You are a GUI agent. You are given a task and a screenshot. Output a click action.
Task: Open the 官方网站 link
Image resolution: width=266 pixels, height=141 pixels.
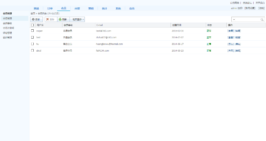point(235,3)
